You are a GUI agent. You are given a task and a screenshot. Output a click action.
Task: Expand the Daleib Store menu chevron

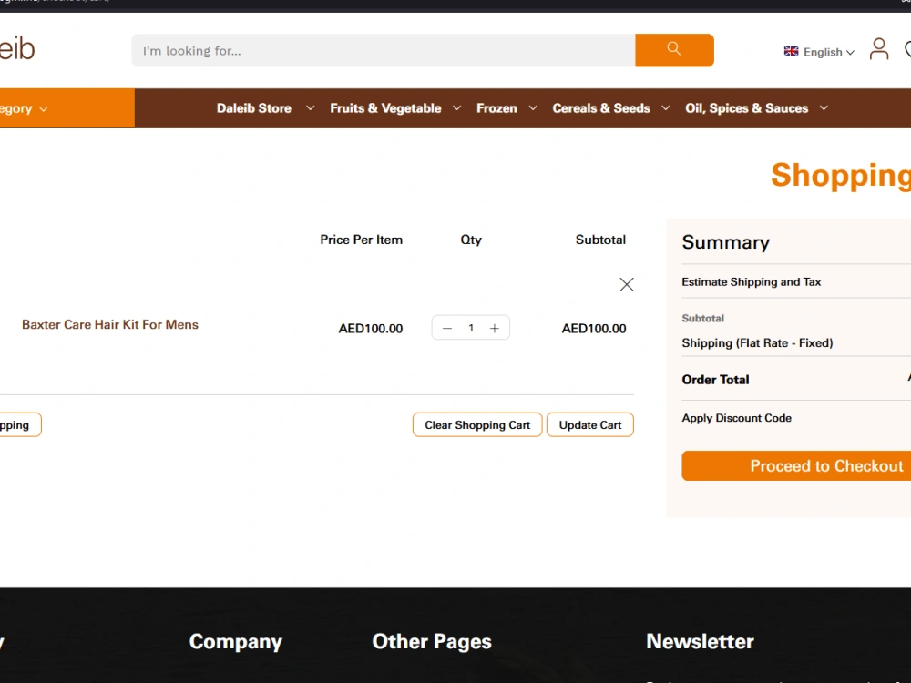pyautogui.click(x=311, y=108)
